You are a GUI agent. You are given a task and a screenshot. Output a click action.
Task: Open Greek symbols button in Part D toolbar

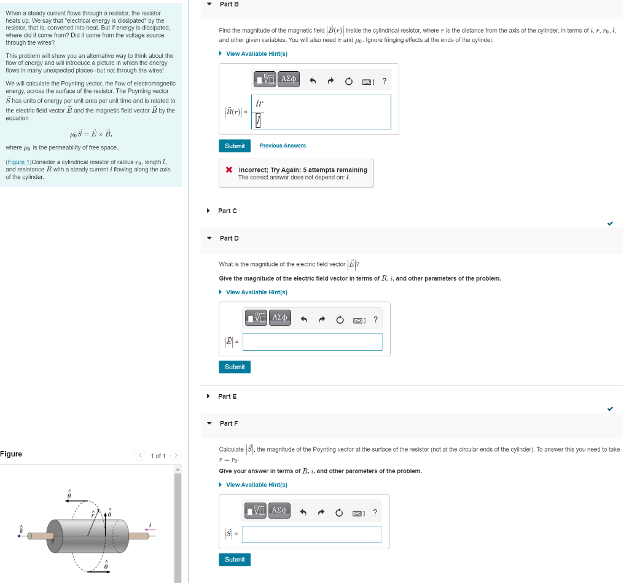coord(279,318)
